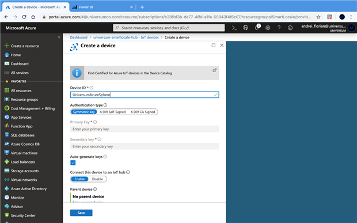The height and width of the screenshot is (223, 357).
Task: Collapse the left sidebar with double chevron
Action: [x=59, y=37]
